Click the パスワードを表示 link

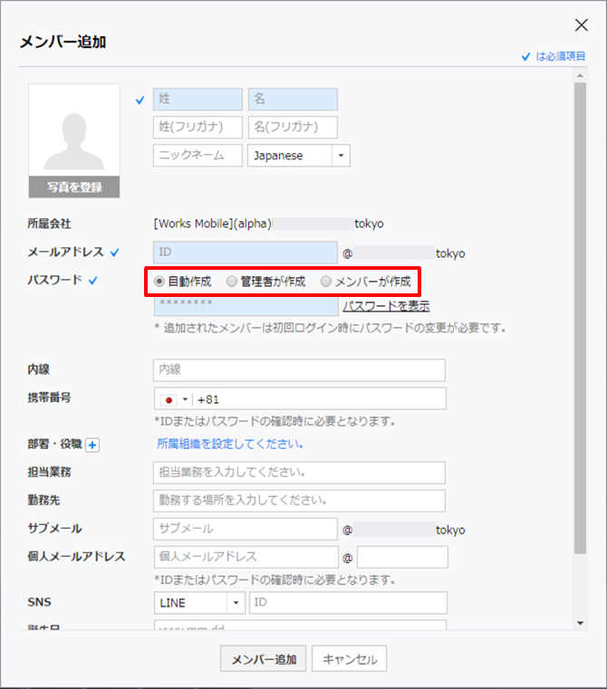pos(386,306)
